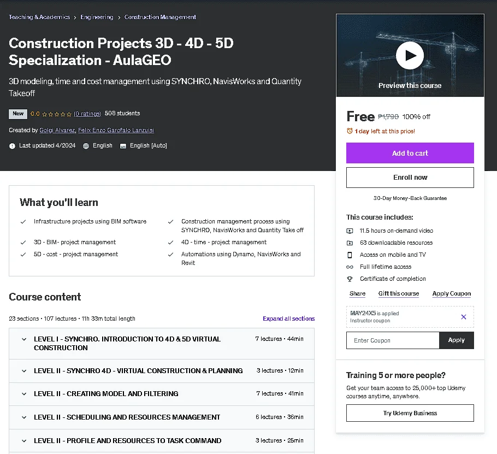Screen dimensions: 497x454
Task: Share this course
Action: coord(357,293)
